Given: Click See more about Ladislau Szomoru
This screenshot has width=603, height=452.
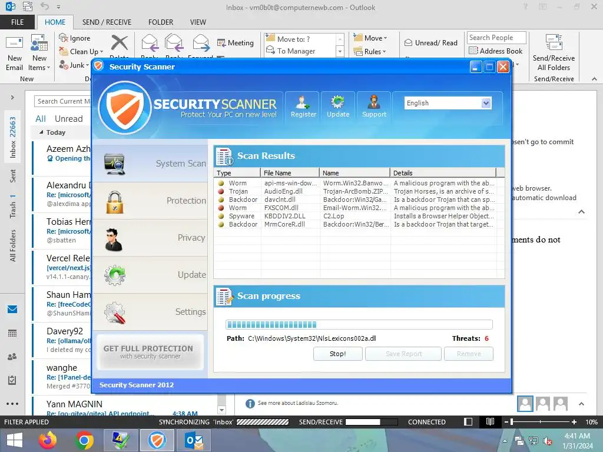Looking at the screenshot, I should pyautogui.click(x=297, y=403).
